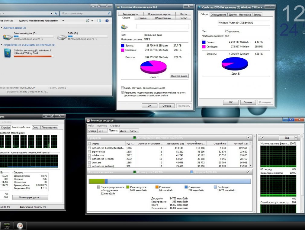The height and width of the screenshot is (230, 305).
Task: Click Очистка диска button
Action: (x=179, y=76)
